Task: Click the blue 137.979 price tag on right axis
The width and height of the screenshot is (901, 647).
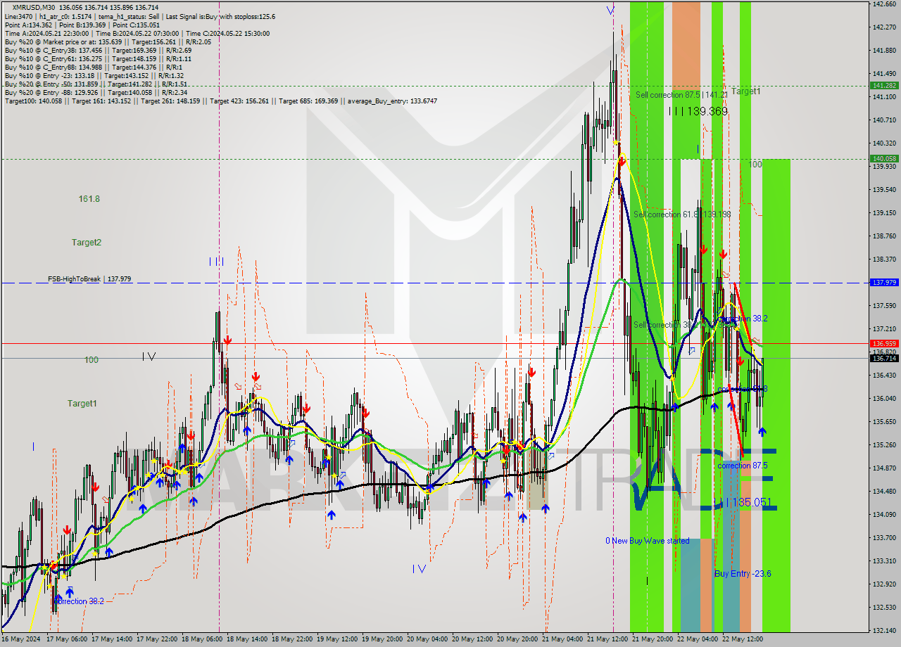Action: (x=882, y=283)
